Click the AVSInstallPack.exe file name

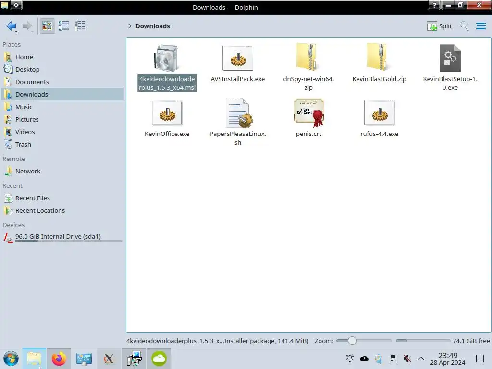pyautogui.click(x=237, y=79)
